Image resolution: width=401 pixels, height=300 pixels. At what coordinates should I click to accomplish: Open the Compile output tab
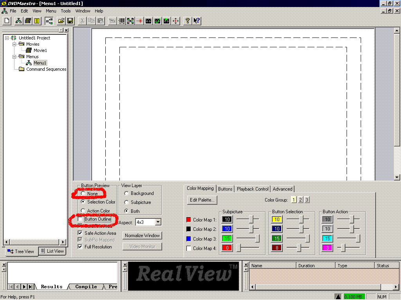[86, 286]
